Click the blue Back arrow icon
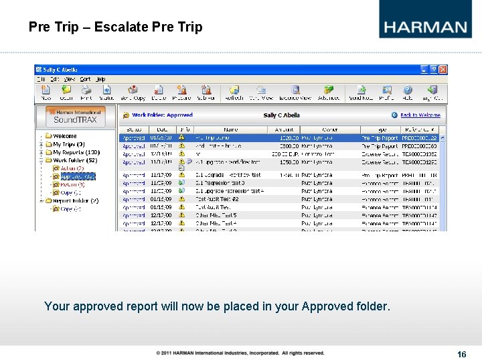Viewport: 482px width, 362px height. pyautogui.click(x=394, y=115)
